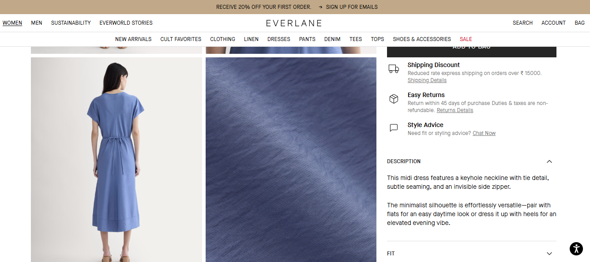The image size is (590, 262).
Task: Open Cult Favorites category
Action: click(181, 39)
